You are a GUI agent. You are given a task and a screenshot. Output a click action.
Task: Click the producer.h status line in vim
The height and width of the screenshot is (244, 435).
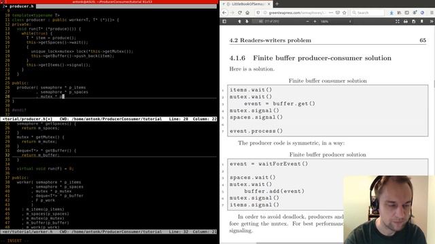pos(109,119)
